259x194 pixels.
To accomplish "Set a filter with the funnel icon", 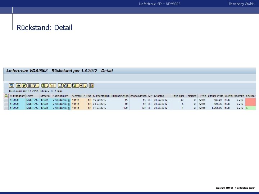I will pos(35,86).
